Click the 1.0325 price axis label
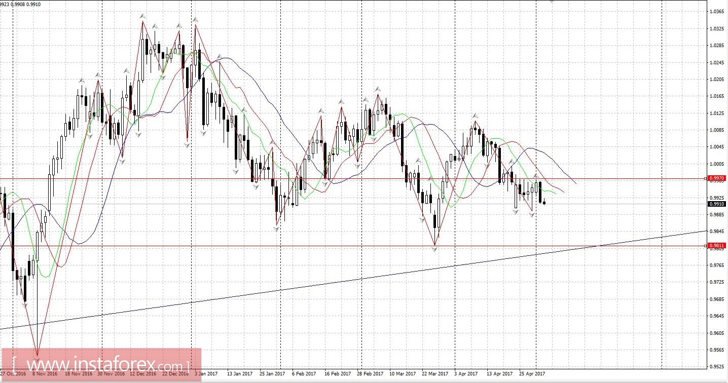Screen dimensions: 728x383 [717, 29]
